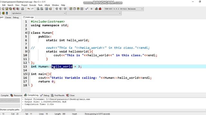The image size is (206, 115).
Task: Click the Goto Line toolbar icon
Action: 50,9
